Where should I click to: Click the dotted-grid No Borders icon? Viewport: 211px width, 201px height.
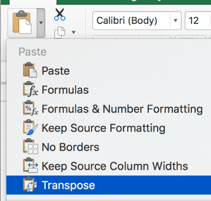click(x=31, y=146)
